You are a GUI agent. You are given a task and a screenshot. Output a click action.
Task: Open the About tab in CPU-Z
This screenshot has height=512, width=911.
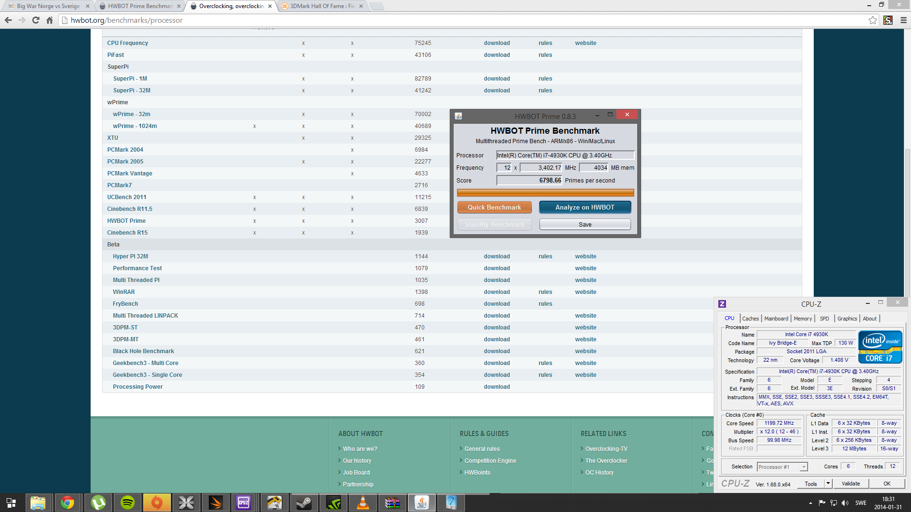870,319
